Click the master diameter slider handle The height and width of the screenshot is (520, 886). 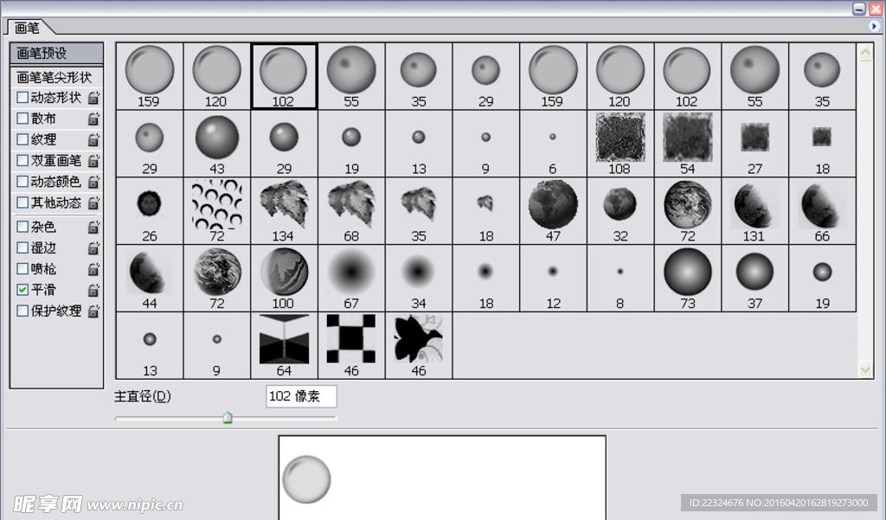pyautogui.click(x=228, y=418)
